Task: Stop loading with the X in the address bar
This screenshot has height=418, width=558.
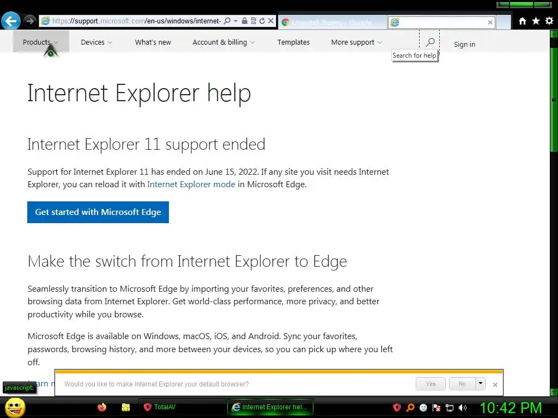Action: click(271, 21)
